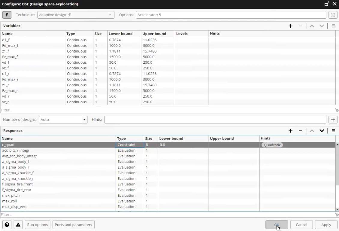
Task: Toggle the lightning SmartSelection button
Action: [7, 15]
